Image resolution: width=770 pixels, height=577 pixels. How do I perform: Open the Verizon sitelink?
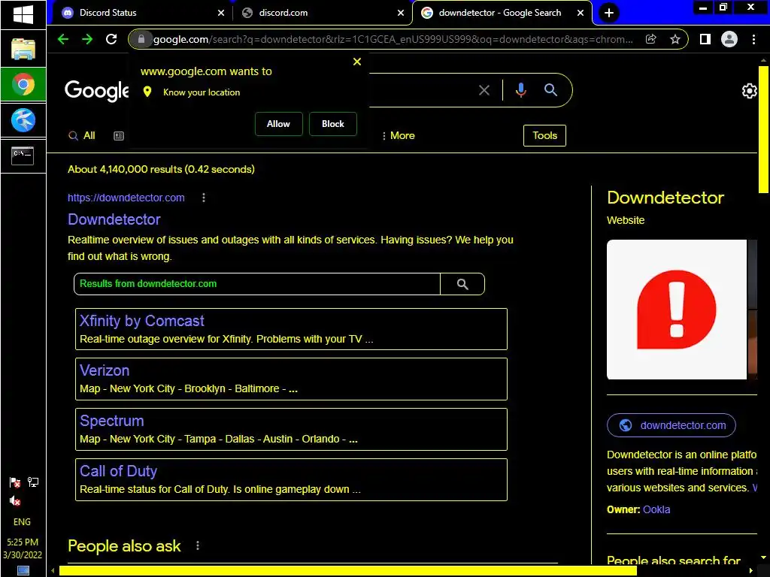(x=105, y=370)
